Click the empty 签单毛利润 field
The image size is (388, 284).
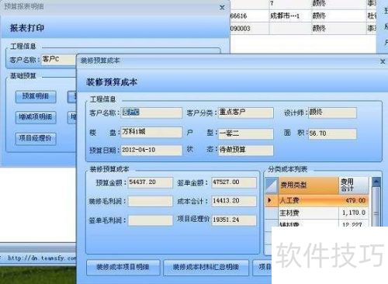pos(150,220)
